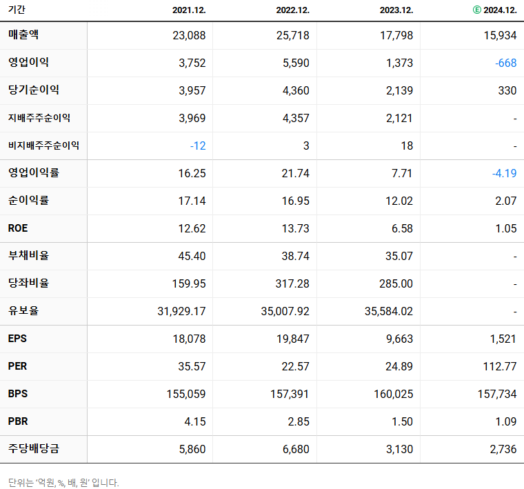This screenshot has height=489, width=524.
Task: Click the 영업이익 value 5,590
Action: coord(296,63)
